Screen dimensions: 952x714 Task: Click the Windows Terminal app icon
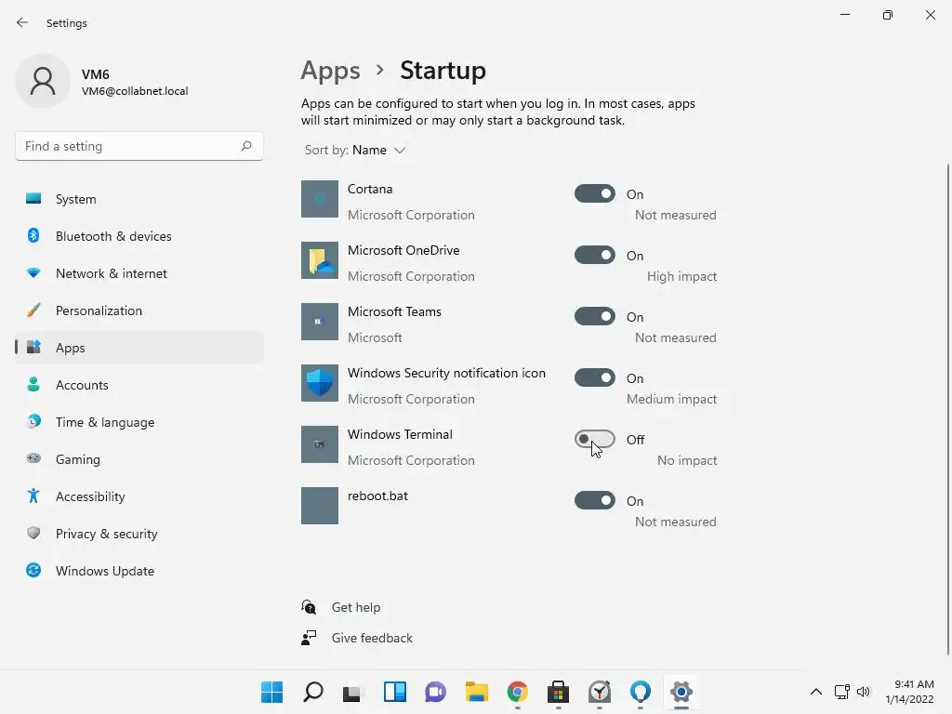[320, 443]
